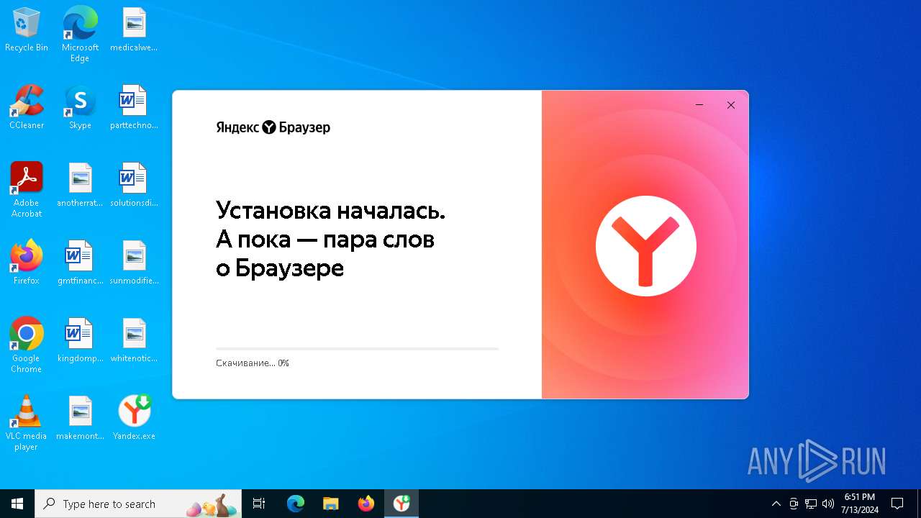Minimize the Yandex installer window
The image size is (921, 518).
[x=699, y=105]
